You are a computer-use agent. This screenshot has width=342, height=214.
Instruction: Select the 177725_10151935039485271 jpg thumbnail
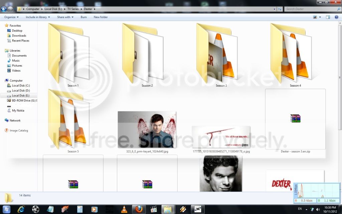(x=221, y=137)
